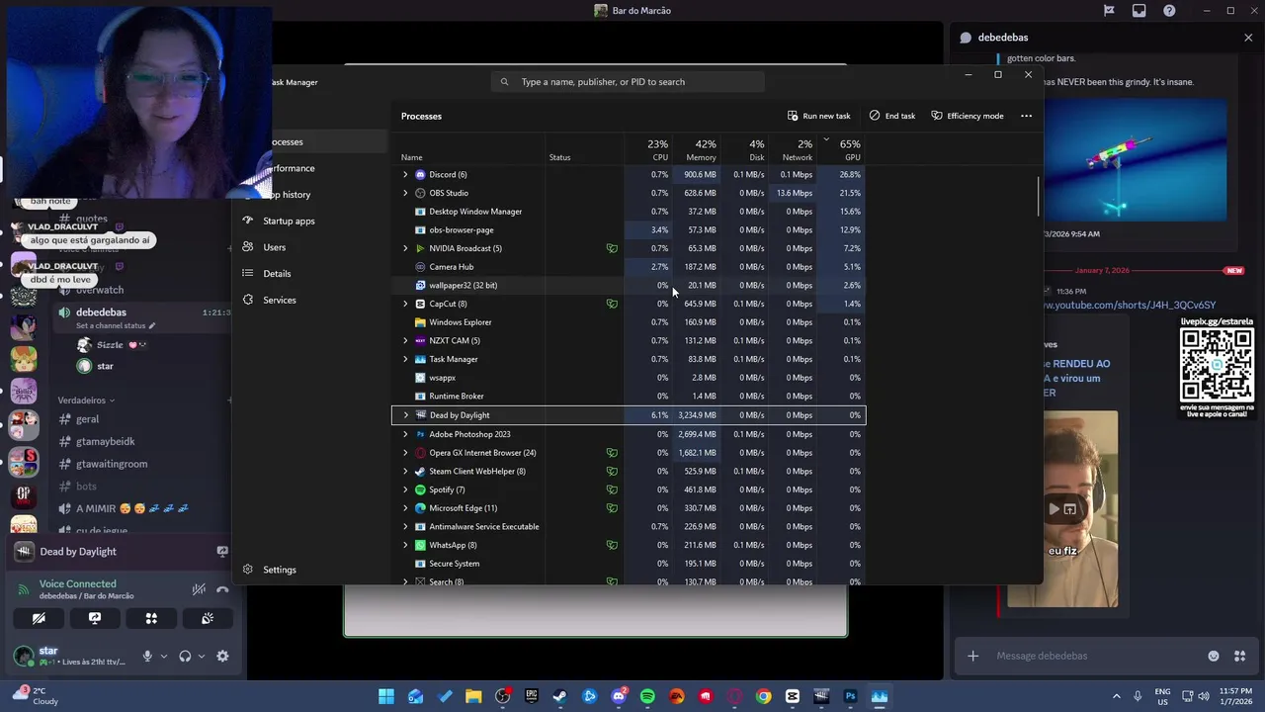This screenshot has height=712, width=1265.
Task: Expand Opera GX Internet Browser group
Action: pos(405,453)
